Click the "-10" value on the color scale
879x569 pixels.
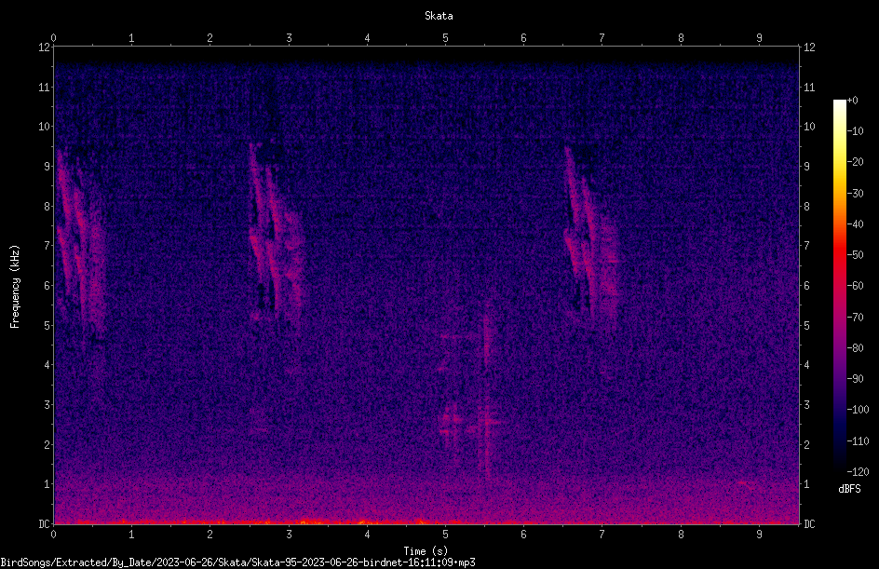(x=855, y=131)
